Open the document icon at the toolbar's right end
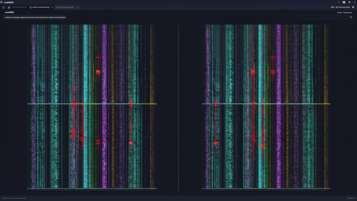Screen dimensions: 357x201 tap(353, 7)
